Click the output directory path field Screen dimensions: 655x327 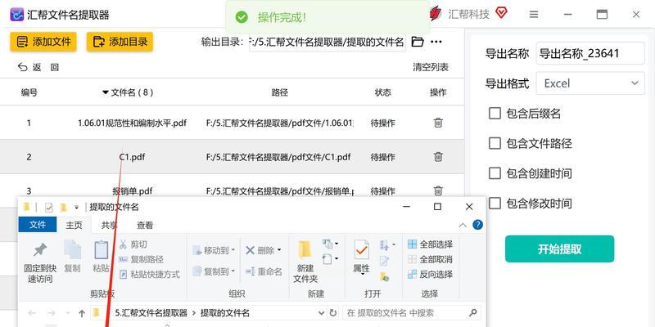(327, 42)
